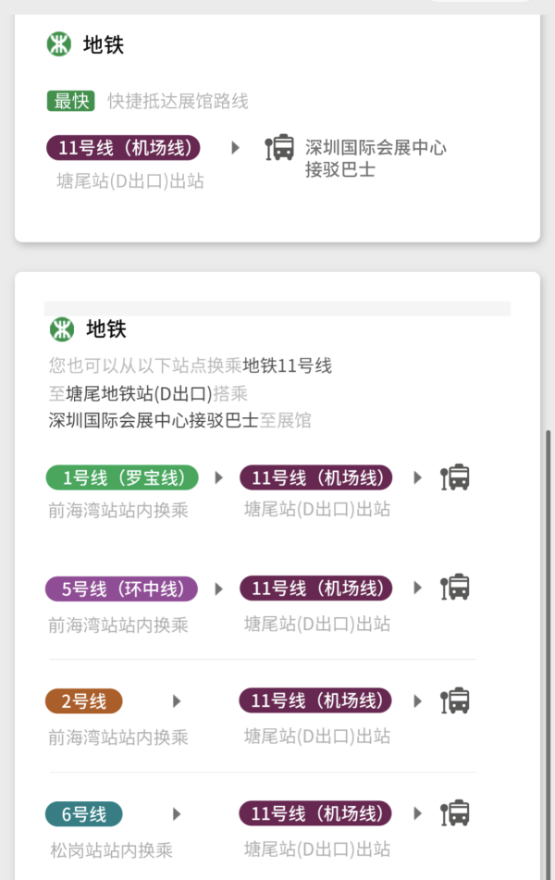Select the purple 5号线(环中线) line badge
The image size is (555, 880).
121,589
